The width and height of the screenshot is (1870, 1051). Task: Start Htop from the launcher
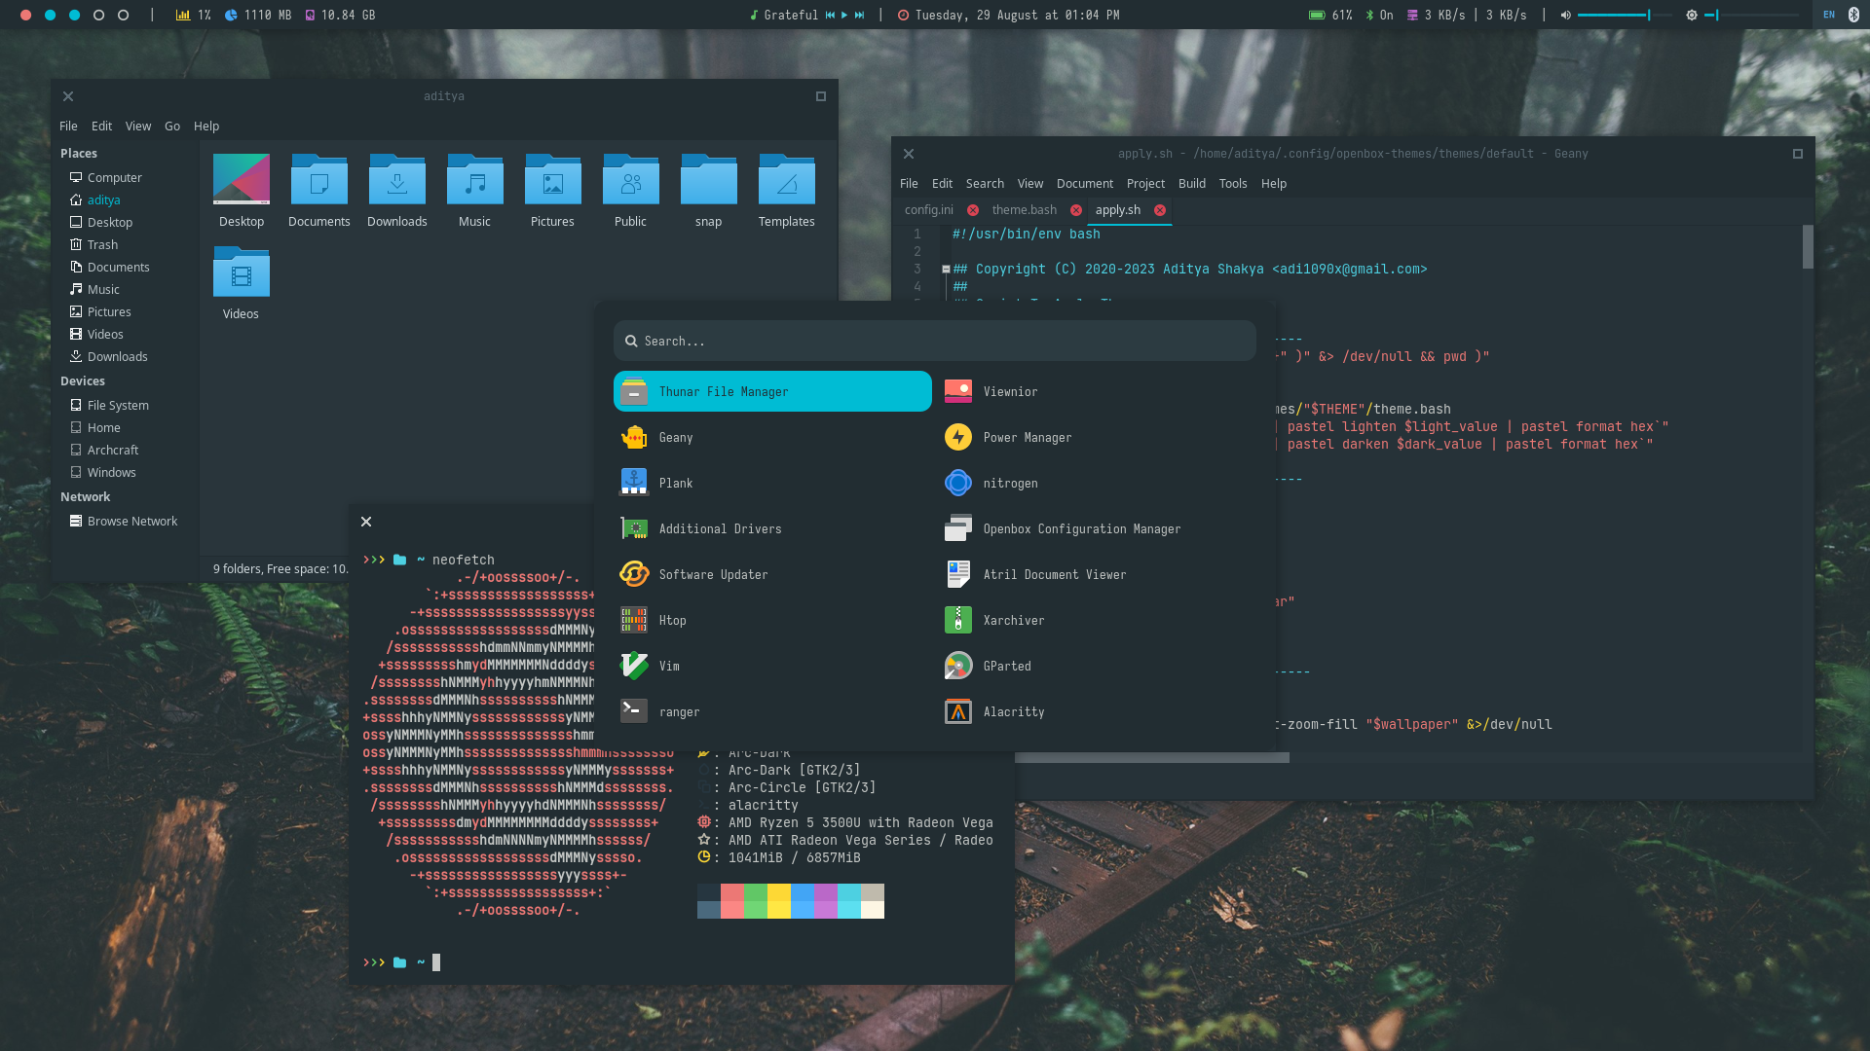pos(672,621)
